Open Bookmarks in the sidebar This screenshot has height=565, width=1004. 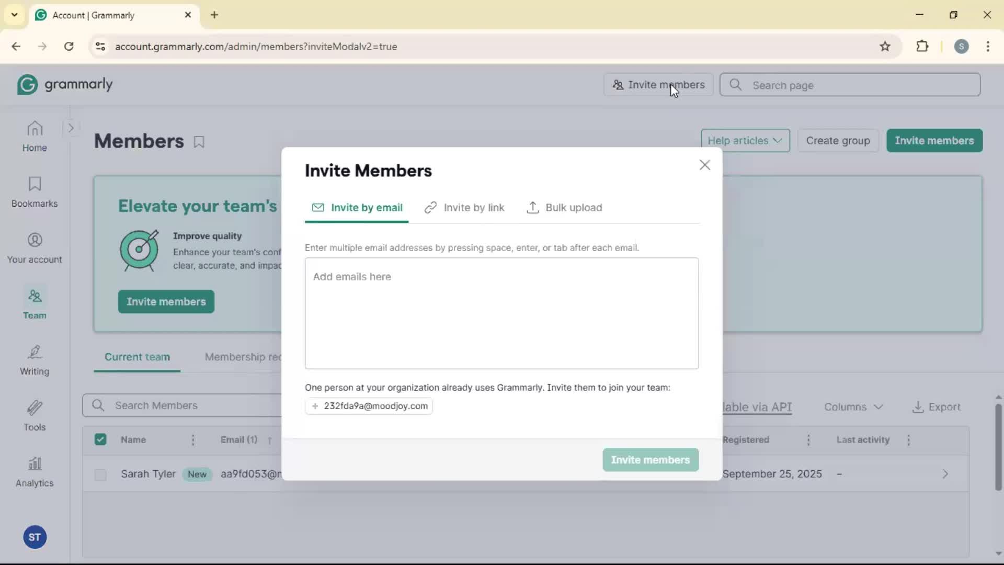tap(35, 193)
